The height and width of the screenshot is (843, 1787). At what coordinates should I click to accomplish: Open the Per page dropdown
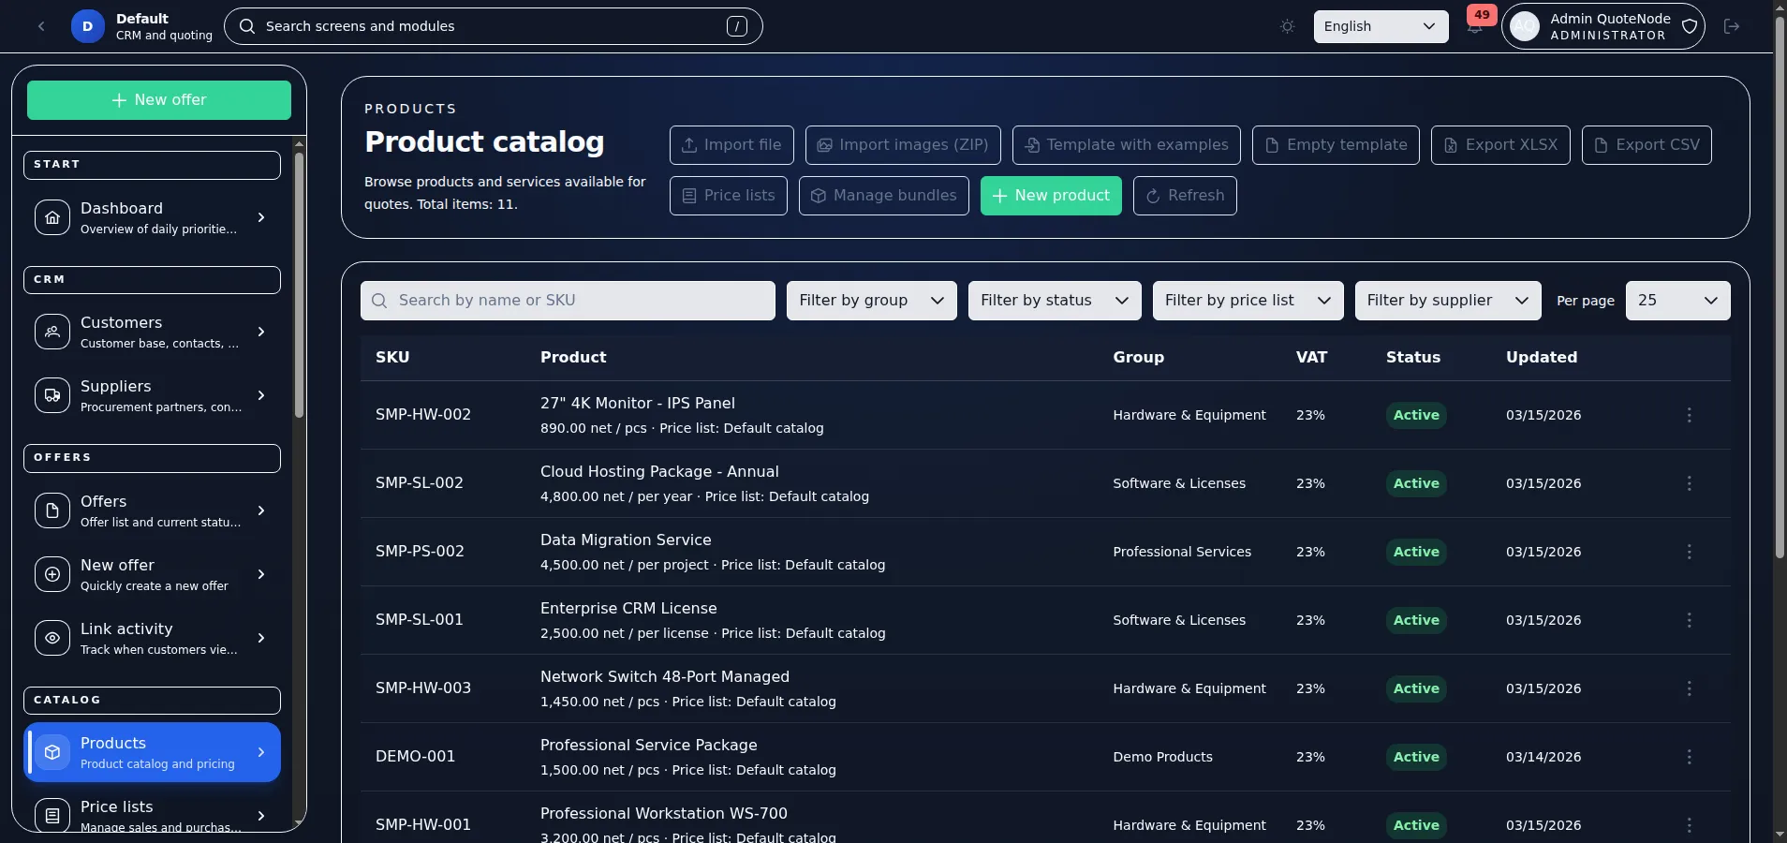[x=1678, y=301]
